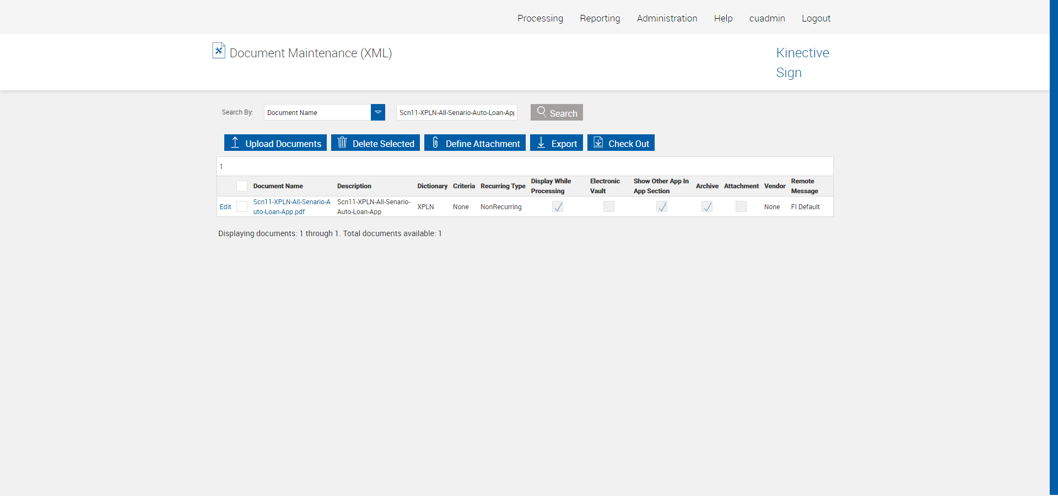Click the Document Maintenance XML page icon
The height and width of the screenshot is (496, 1058).
coord(219,51)
